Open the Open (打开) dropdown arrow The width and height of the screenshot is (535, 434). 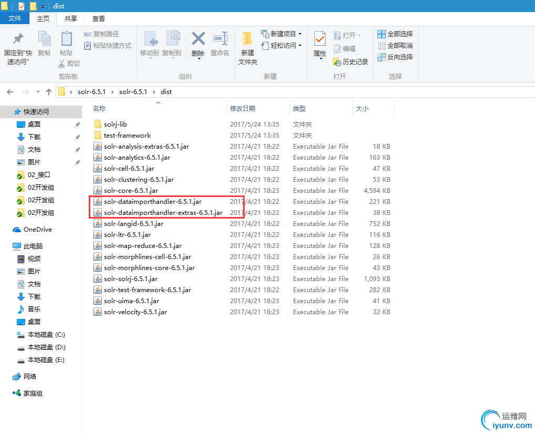click(359, 36)
